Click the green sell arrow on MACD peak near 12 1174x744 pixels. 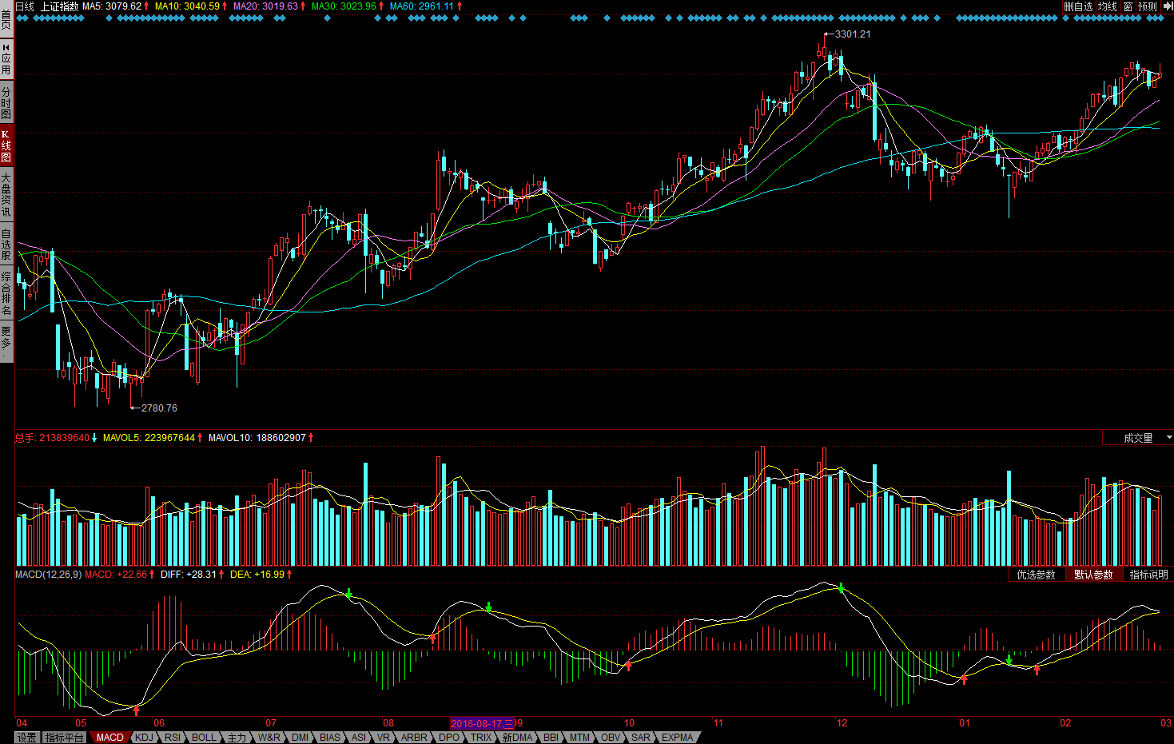pyautogui.click(x=841, y=588)
